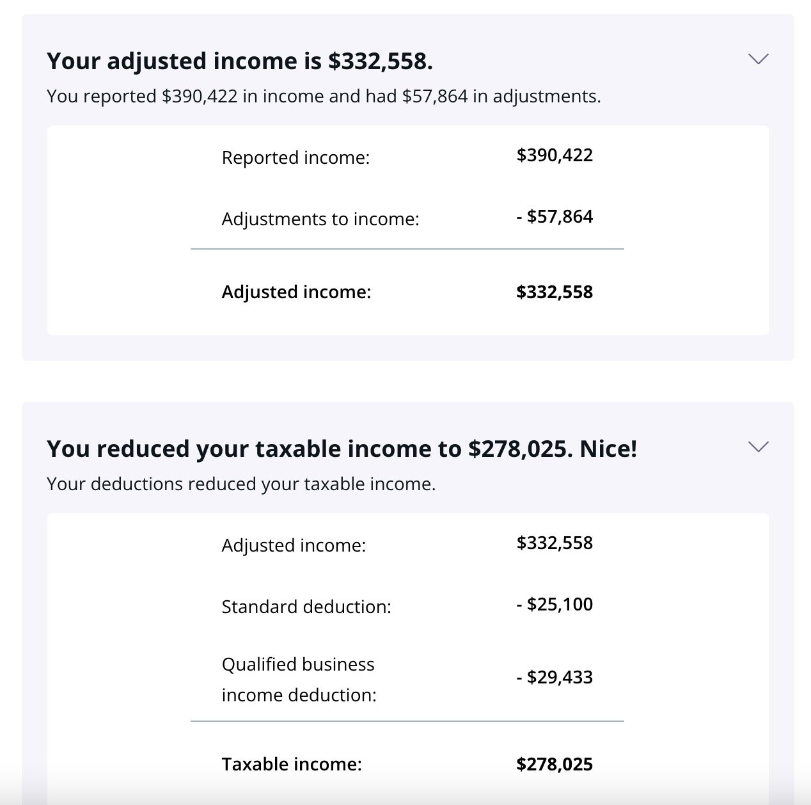Click the - $25,100 standard deduction amount

coord(555,605)
